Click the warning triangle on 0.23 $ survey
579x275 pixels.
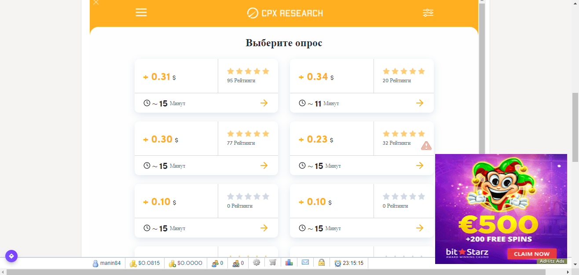tap(426, 146)
